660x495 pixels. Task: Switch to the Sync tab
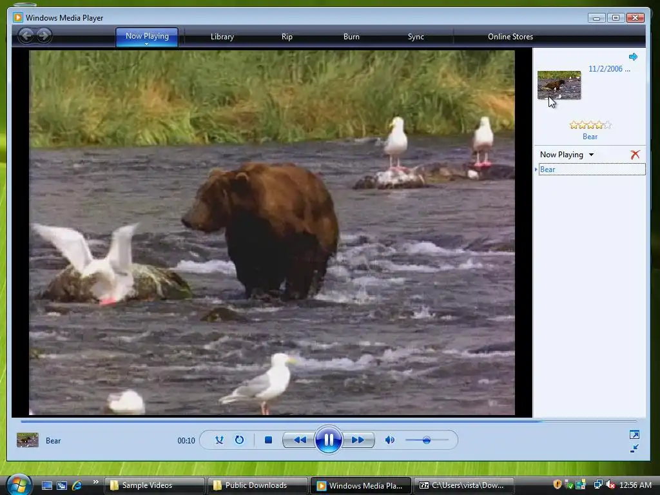416,37
